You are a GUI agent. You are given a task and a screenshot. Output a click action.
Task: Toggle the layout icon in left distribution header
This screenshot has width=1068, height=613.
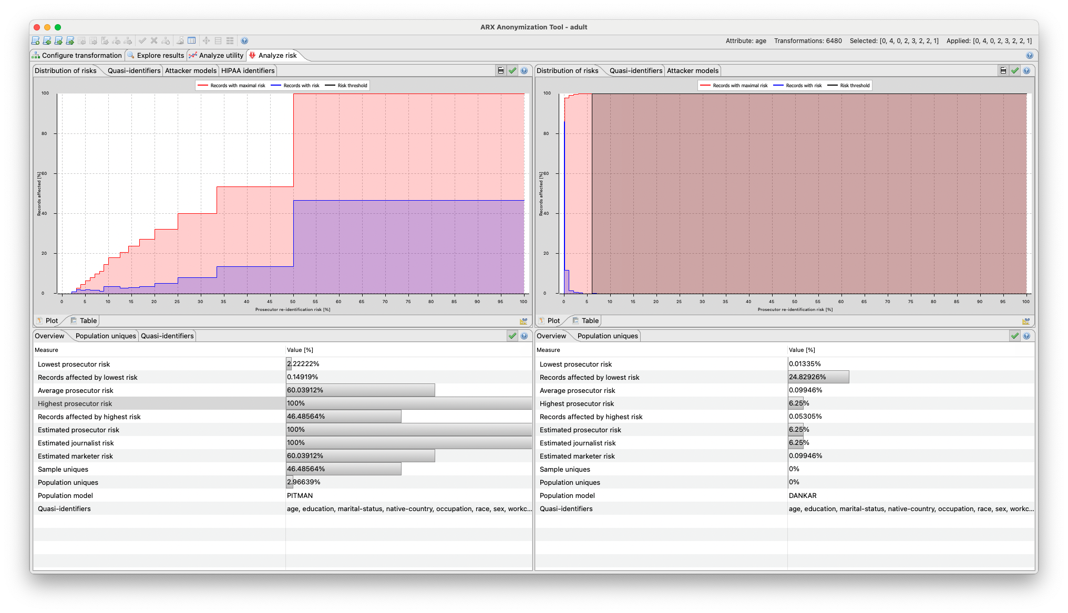[501, 70]
